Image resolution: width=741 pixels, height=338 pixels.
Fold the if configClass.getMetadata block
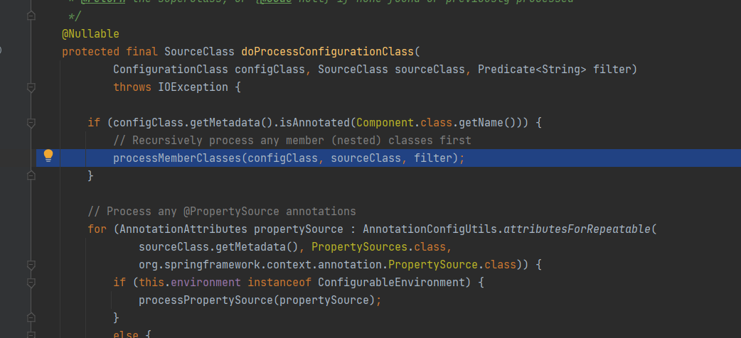[x=31, y=123]
